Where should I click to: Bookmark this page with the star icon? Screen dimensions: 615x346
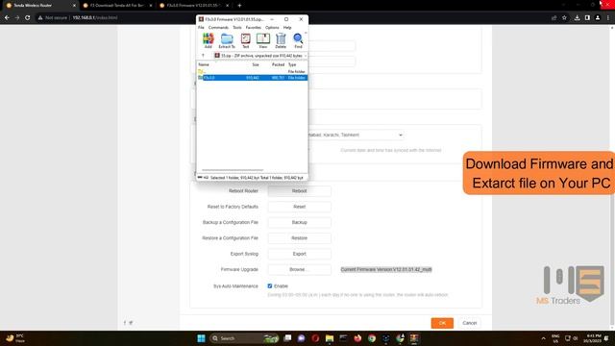click(x=564, y=17)
